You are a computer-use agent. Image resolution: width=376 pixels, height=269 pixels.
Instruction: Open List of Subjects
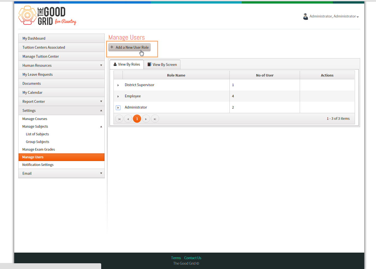[37, 134]
